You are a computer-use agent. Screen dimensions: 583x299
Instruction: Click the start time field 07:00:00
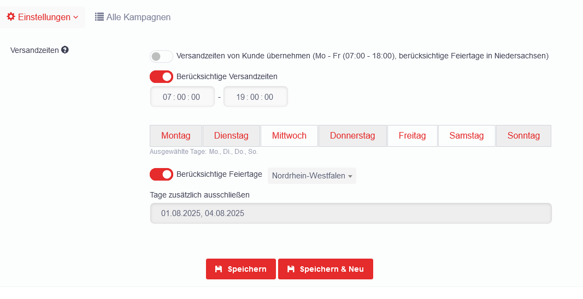click(182, 97)
